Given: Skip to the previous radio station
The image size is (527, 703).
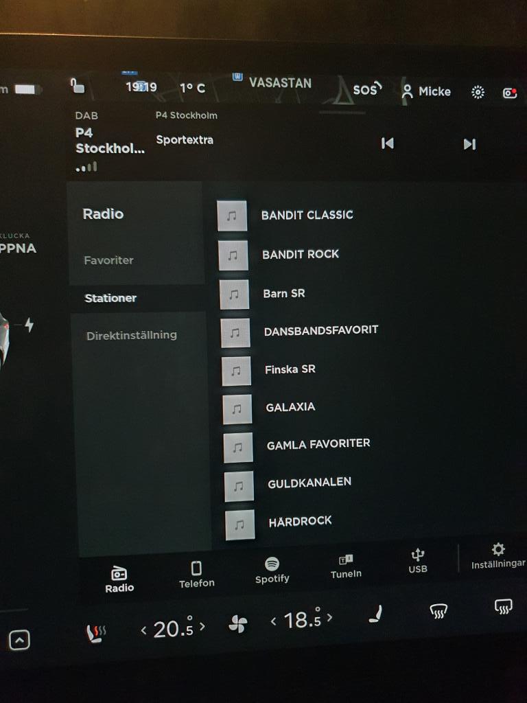Looking at the screenshot, I should point(387,143).
